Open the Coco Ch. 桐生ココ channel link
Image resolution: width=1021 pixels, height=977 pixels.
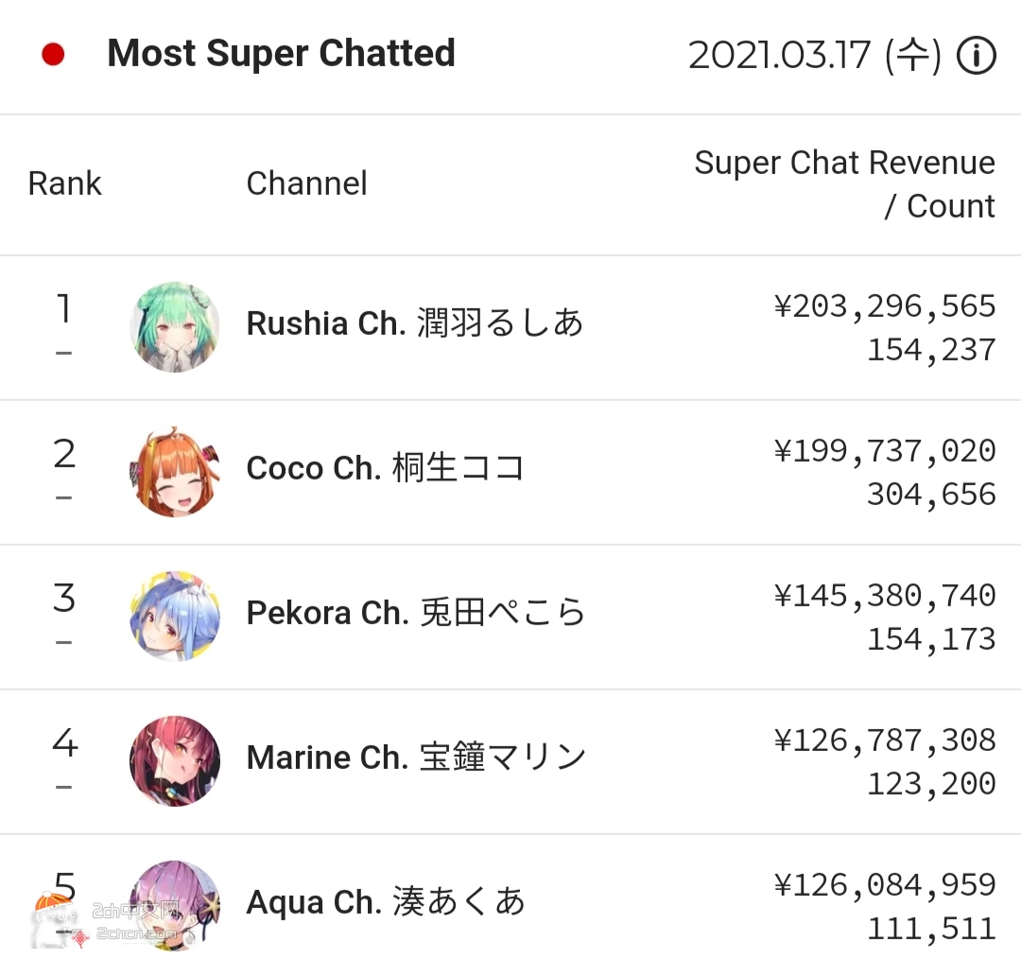coord(386,467)
